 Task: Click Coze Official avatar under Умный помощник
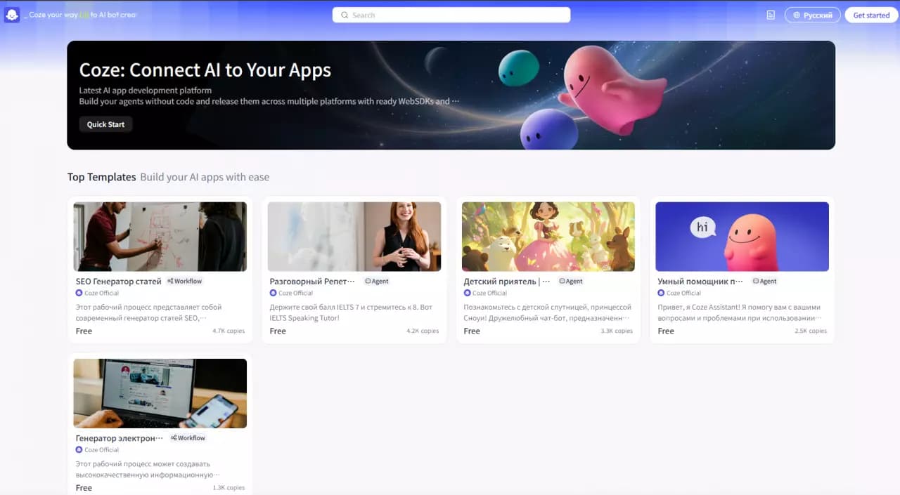pyautogui.click(x=661, y=293)
